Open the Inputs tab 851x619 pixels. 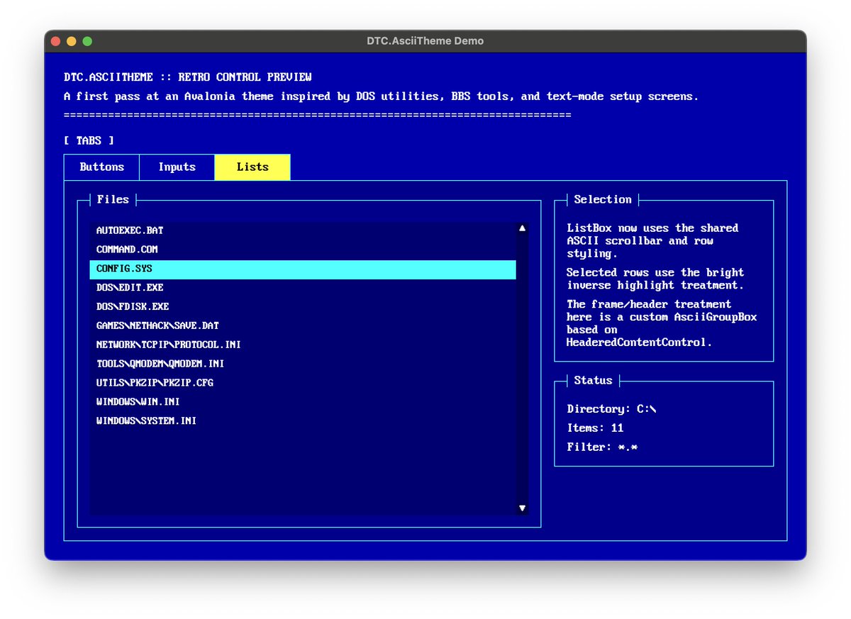click(x=177, y=167)
